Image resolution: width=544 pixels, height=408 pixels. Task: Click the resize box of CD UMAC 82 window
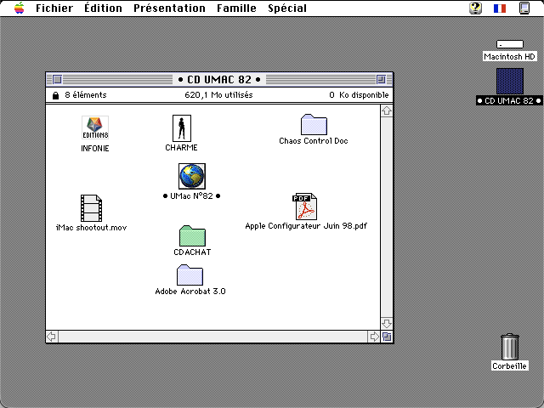pos(387,337)
